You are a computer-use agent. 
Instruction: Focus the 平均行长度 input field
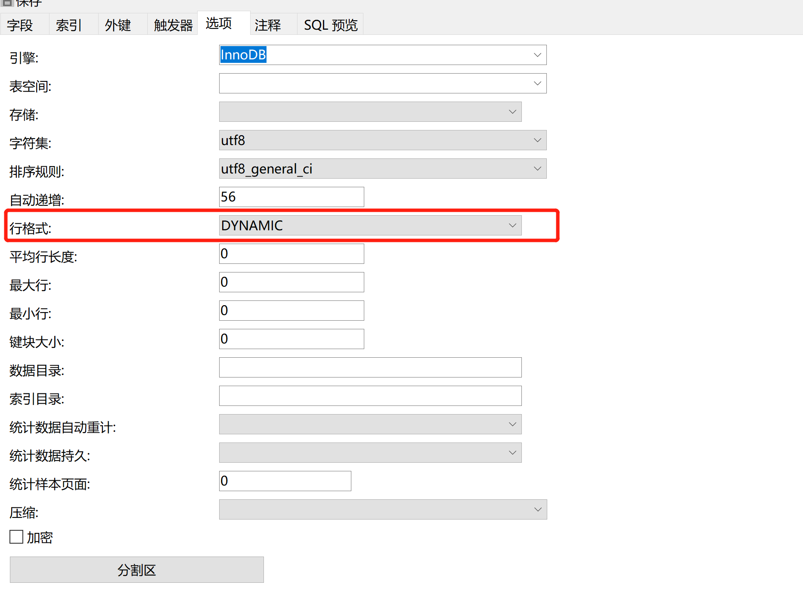tap(291, 254)
